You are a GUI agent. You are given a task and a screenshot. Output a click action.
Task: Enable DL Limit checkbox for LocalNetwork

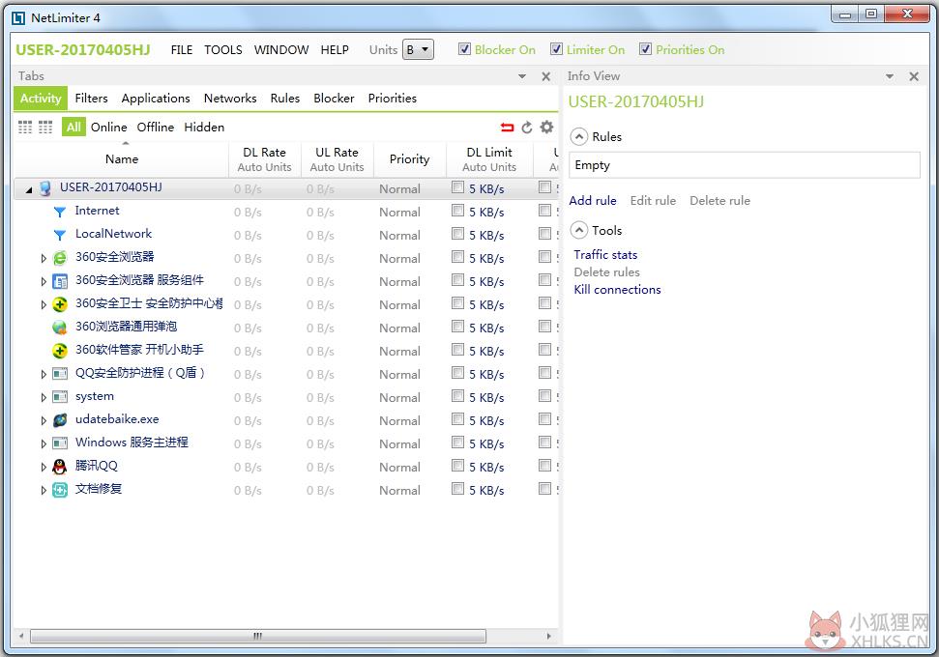click(457, 234)
